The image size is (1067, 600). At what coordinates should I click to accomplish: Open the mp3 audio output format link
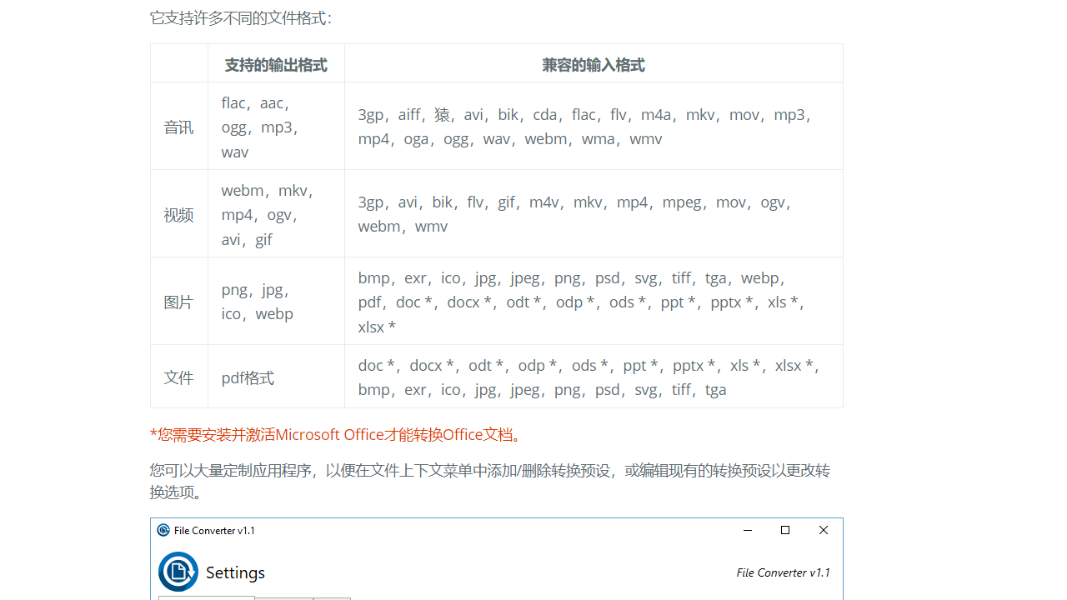pyautogui.click(x=277, y=127)
